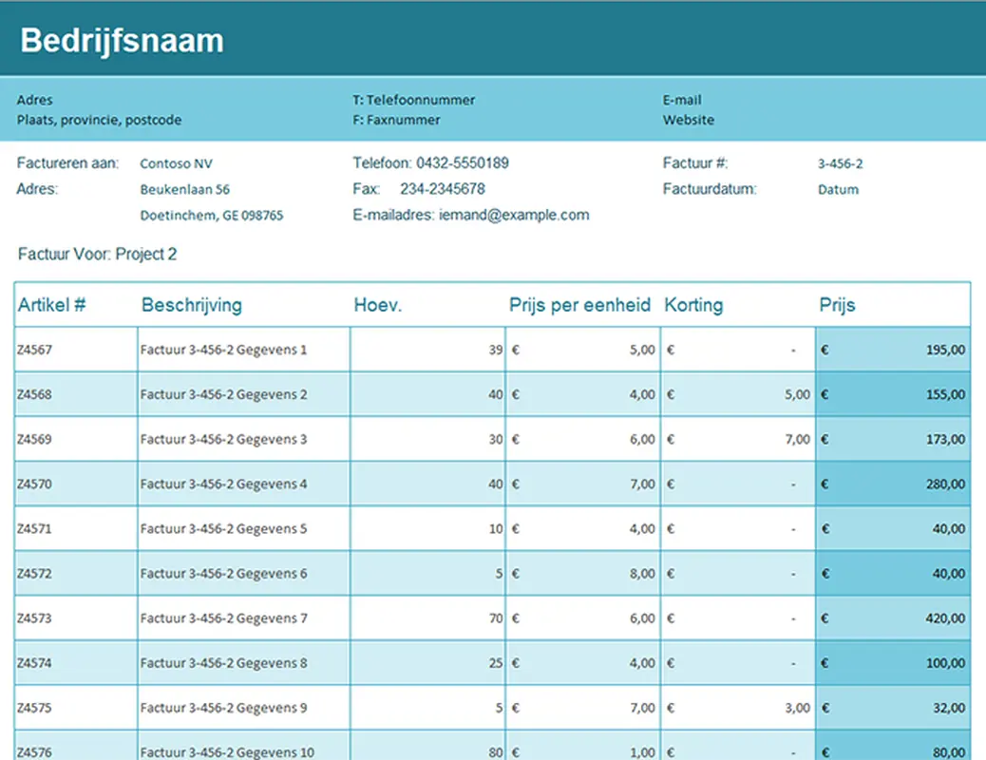Click the Beukenlaan 56 address cell

pyautogui.click(x=188, y=189)
